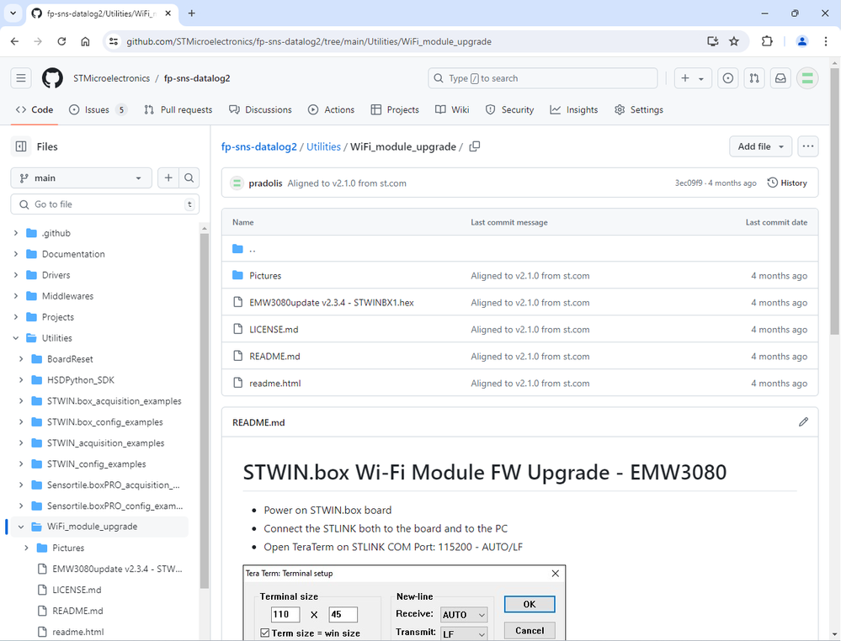View site information icon in address bar
This screenshot has width=841, height=641.
point(113,41)
